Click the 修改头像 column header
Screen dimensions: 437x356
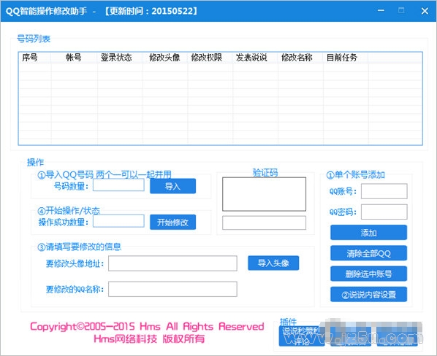pos(165,58)
